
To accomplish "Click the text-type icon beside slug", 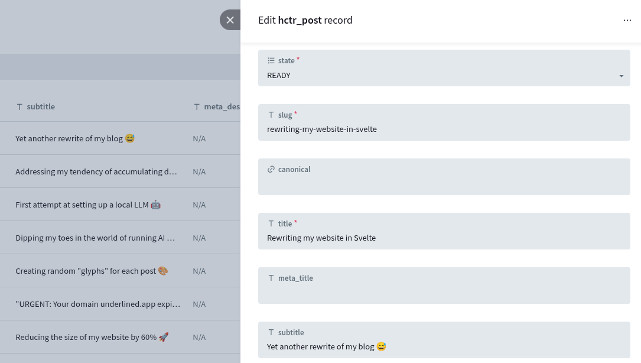I will [271, 115].
